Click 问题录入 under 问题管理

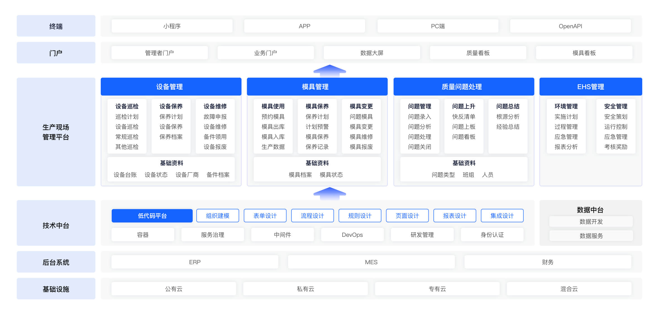(420, 116)
